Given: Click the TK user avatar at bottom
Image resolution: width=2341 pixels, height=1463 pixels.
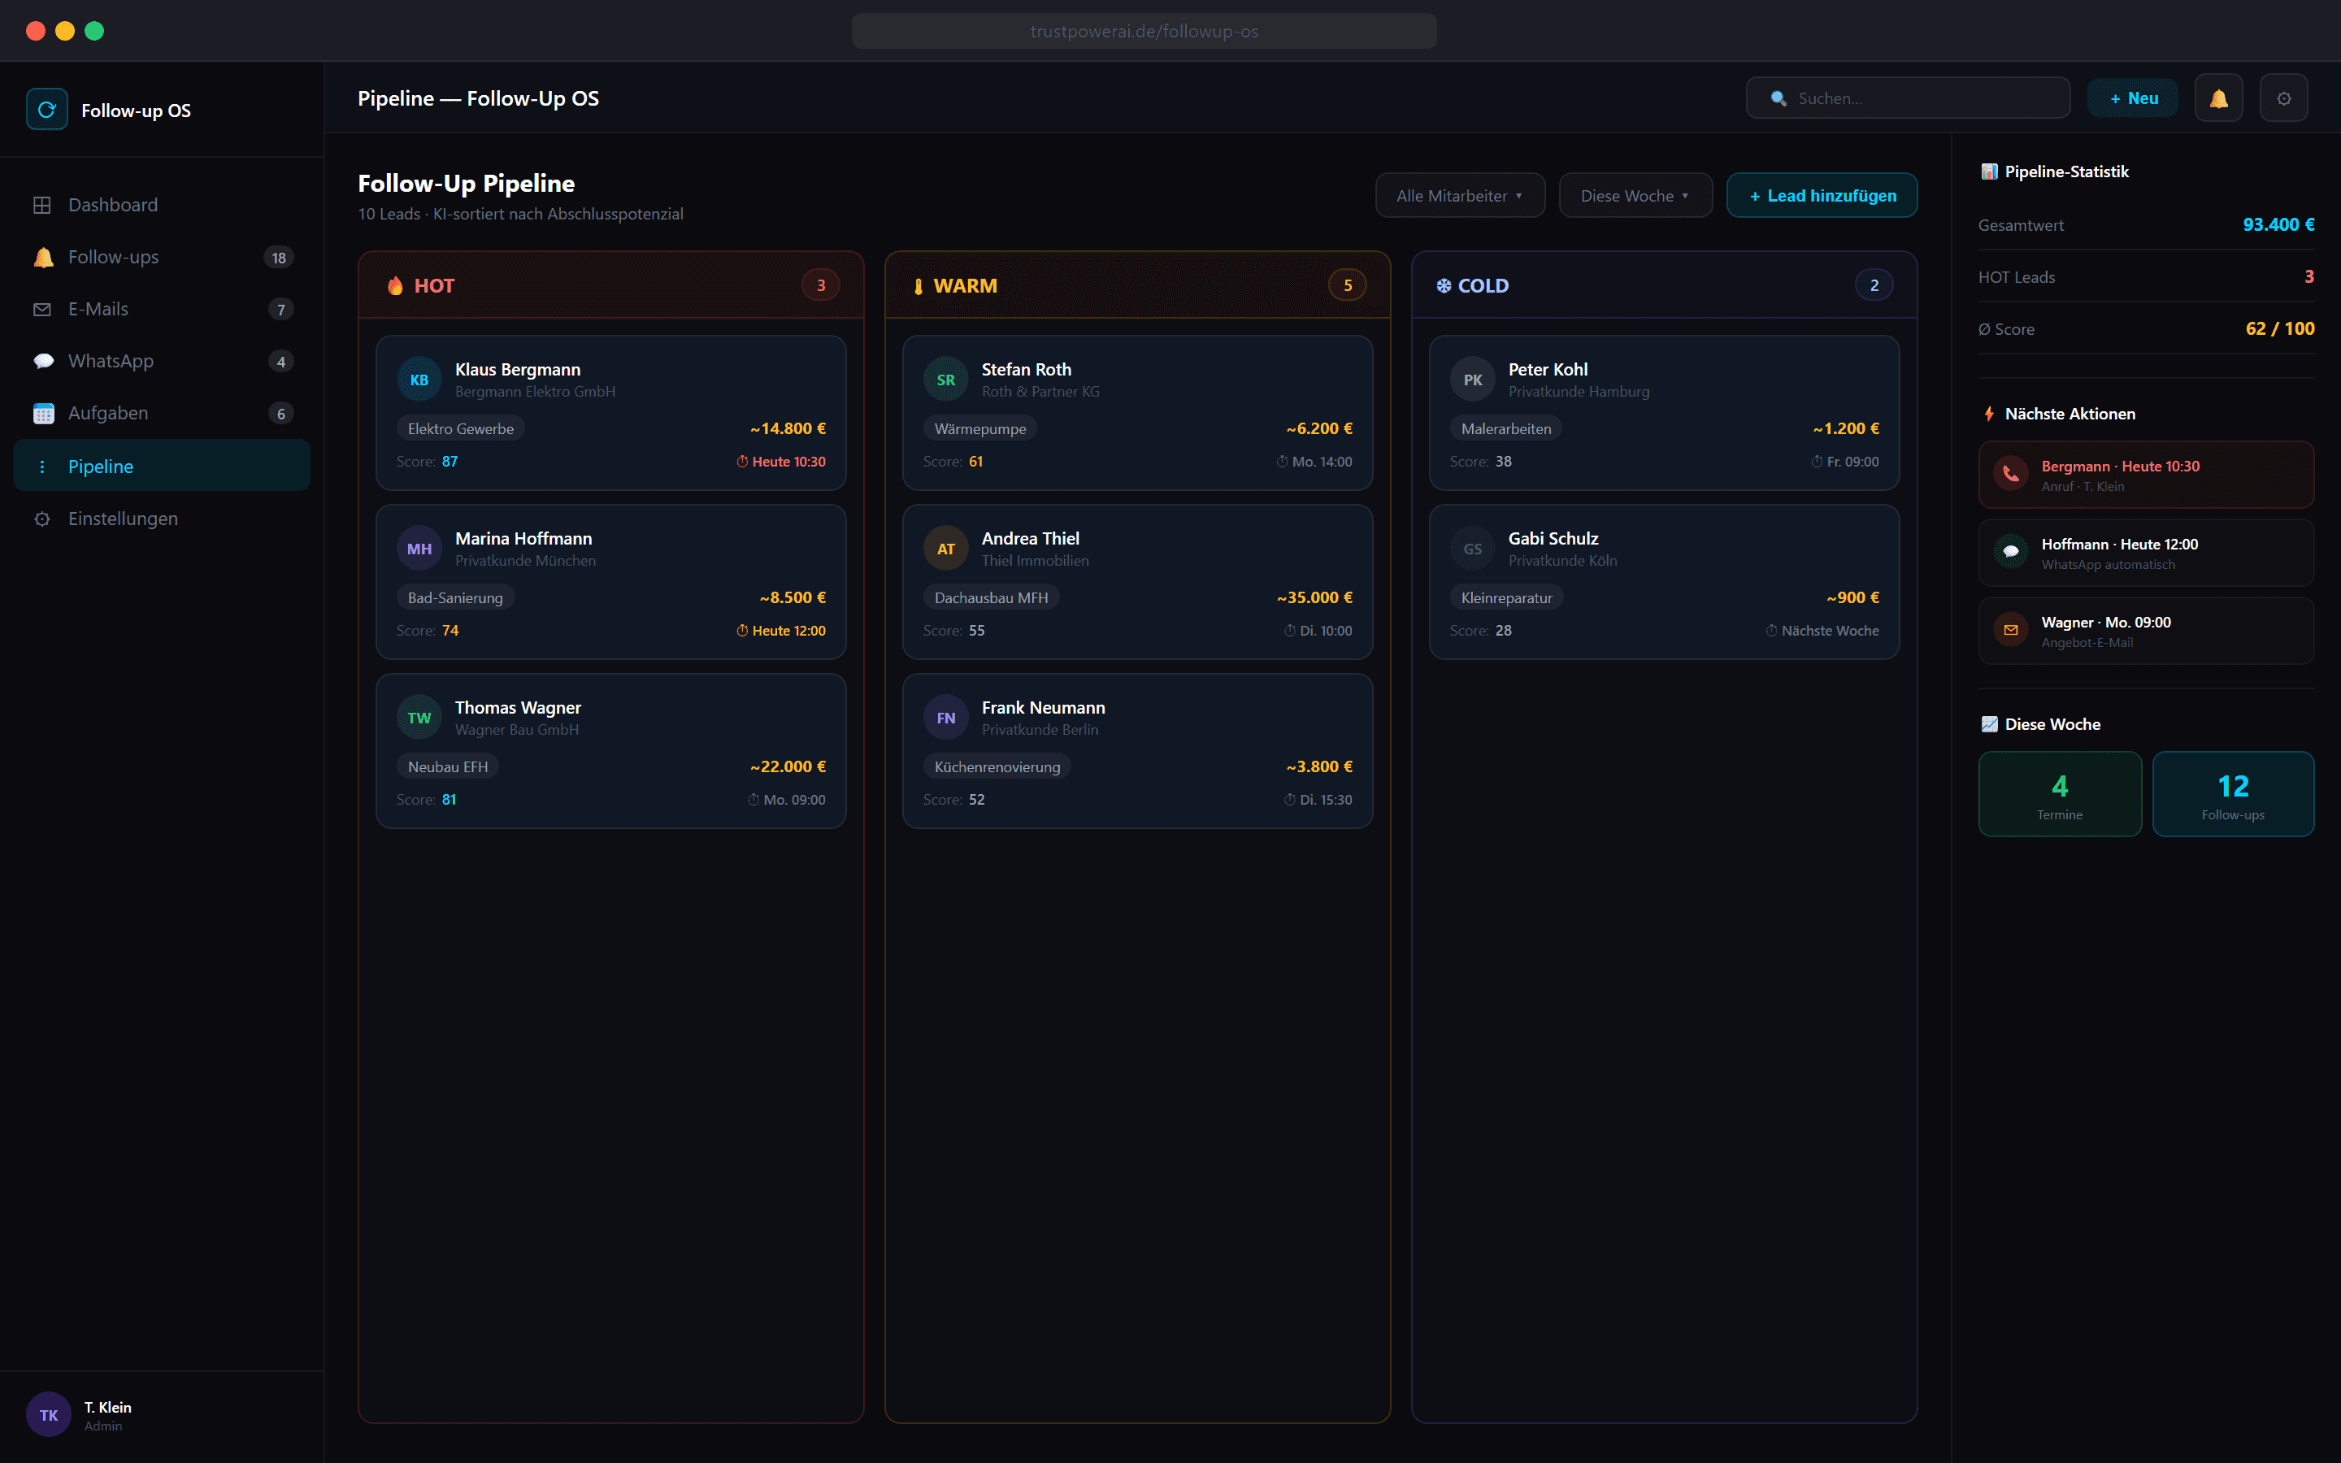Looking at the screenshot, I should (x=49, y=1414).
